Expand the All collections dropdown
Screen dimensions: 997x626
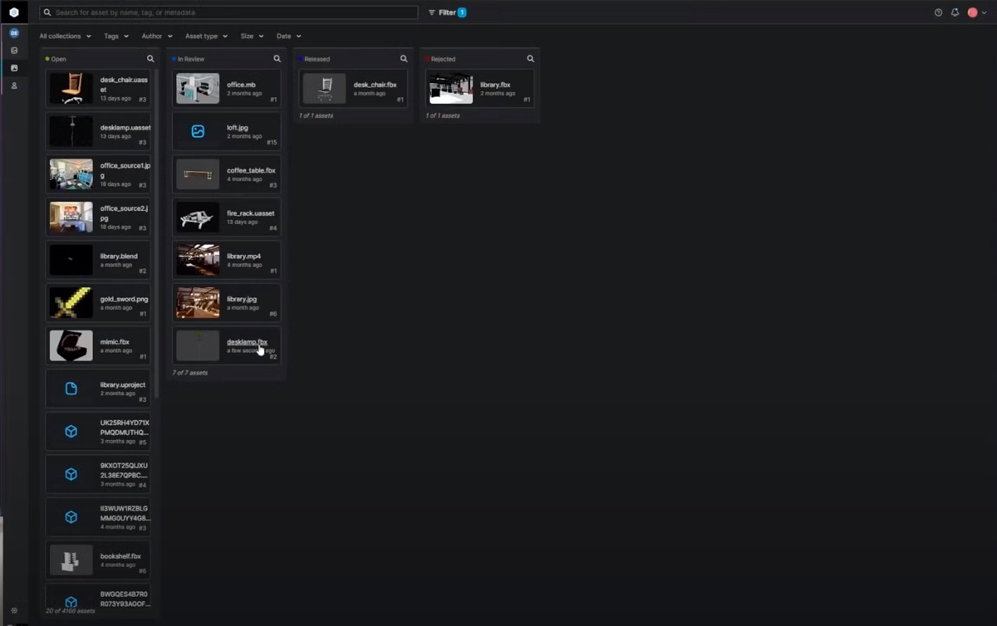65,37
